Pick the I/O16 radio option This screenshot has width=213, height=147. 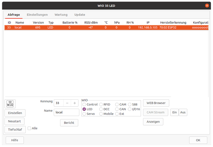coord(130,109)
